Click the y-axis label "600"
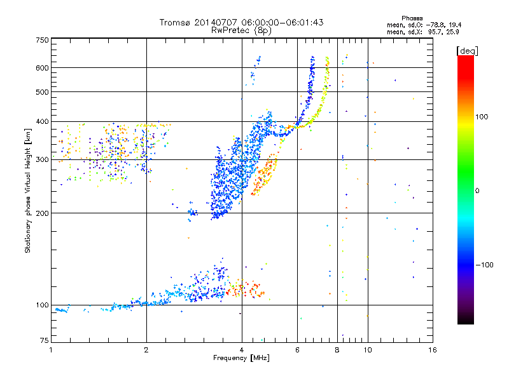 point(42,68)
